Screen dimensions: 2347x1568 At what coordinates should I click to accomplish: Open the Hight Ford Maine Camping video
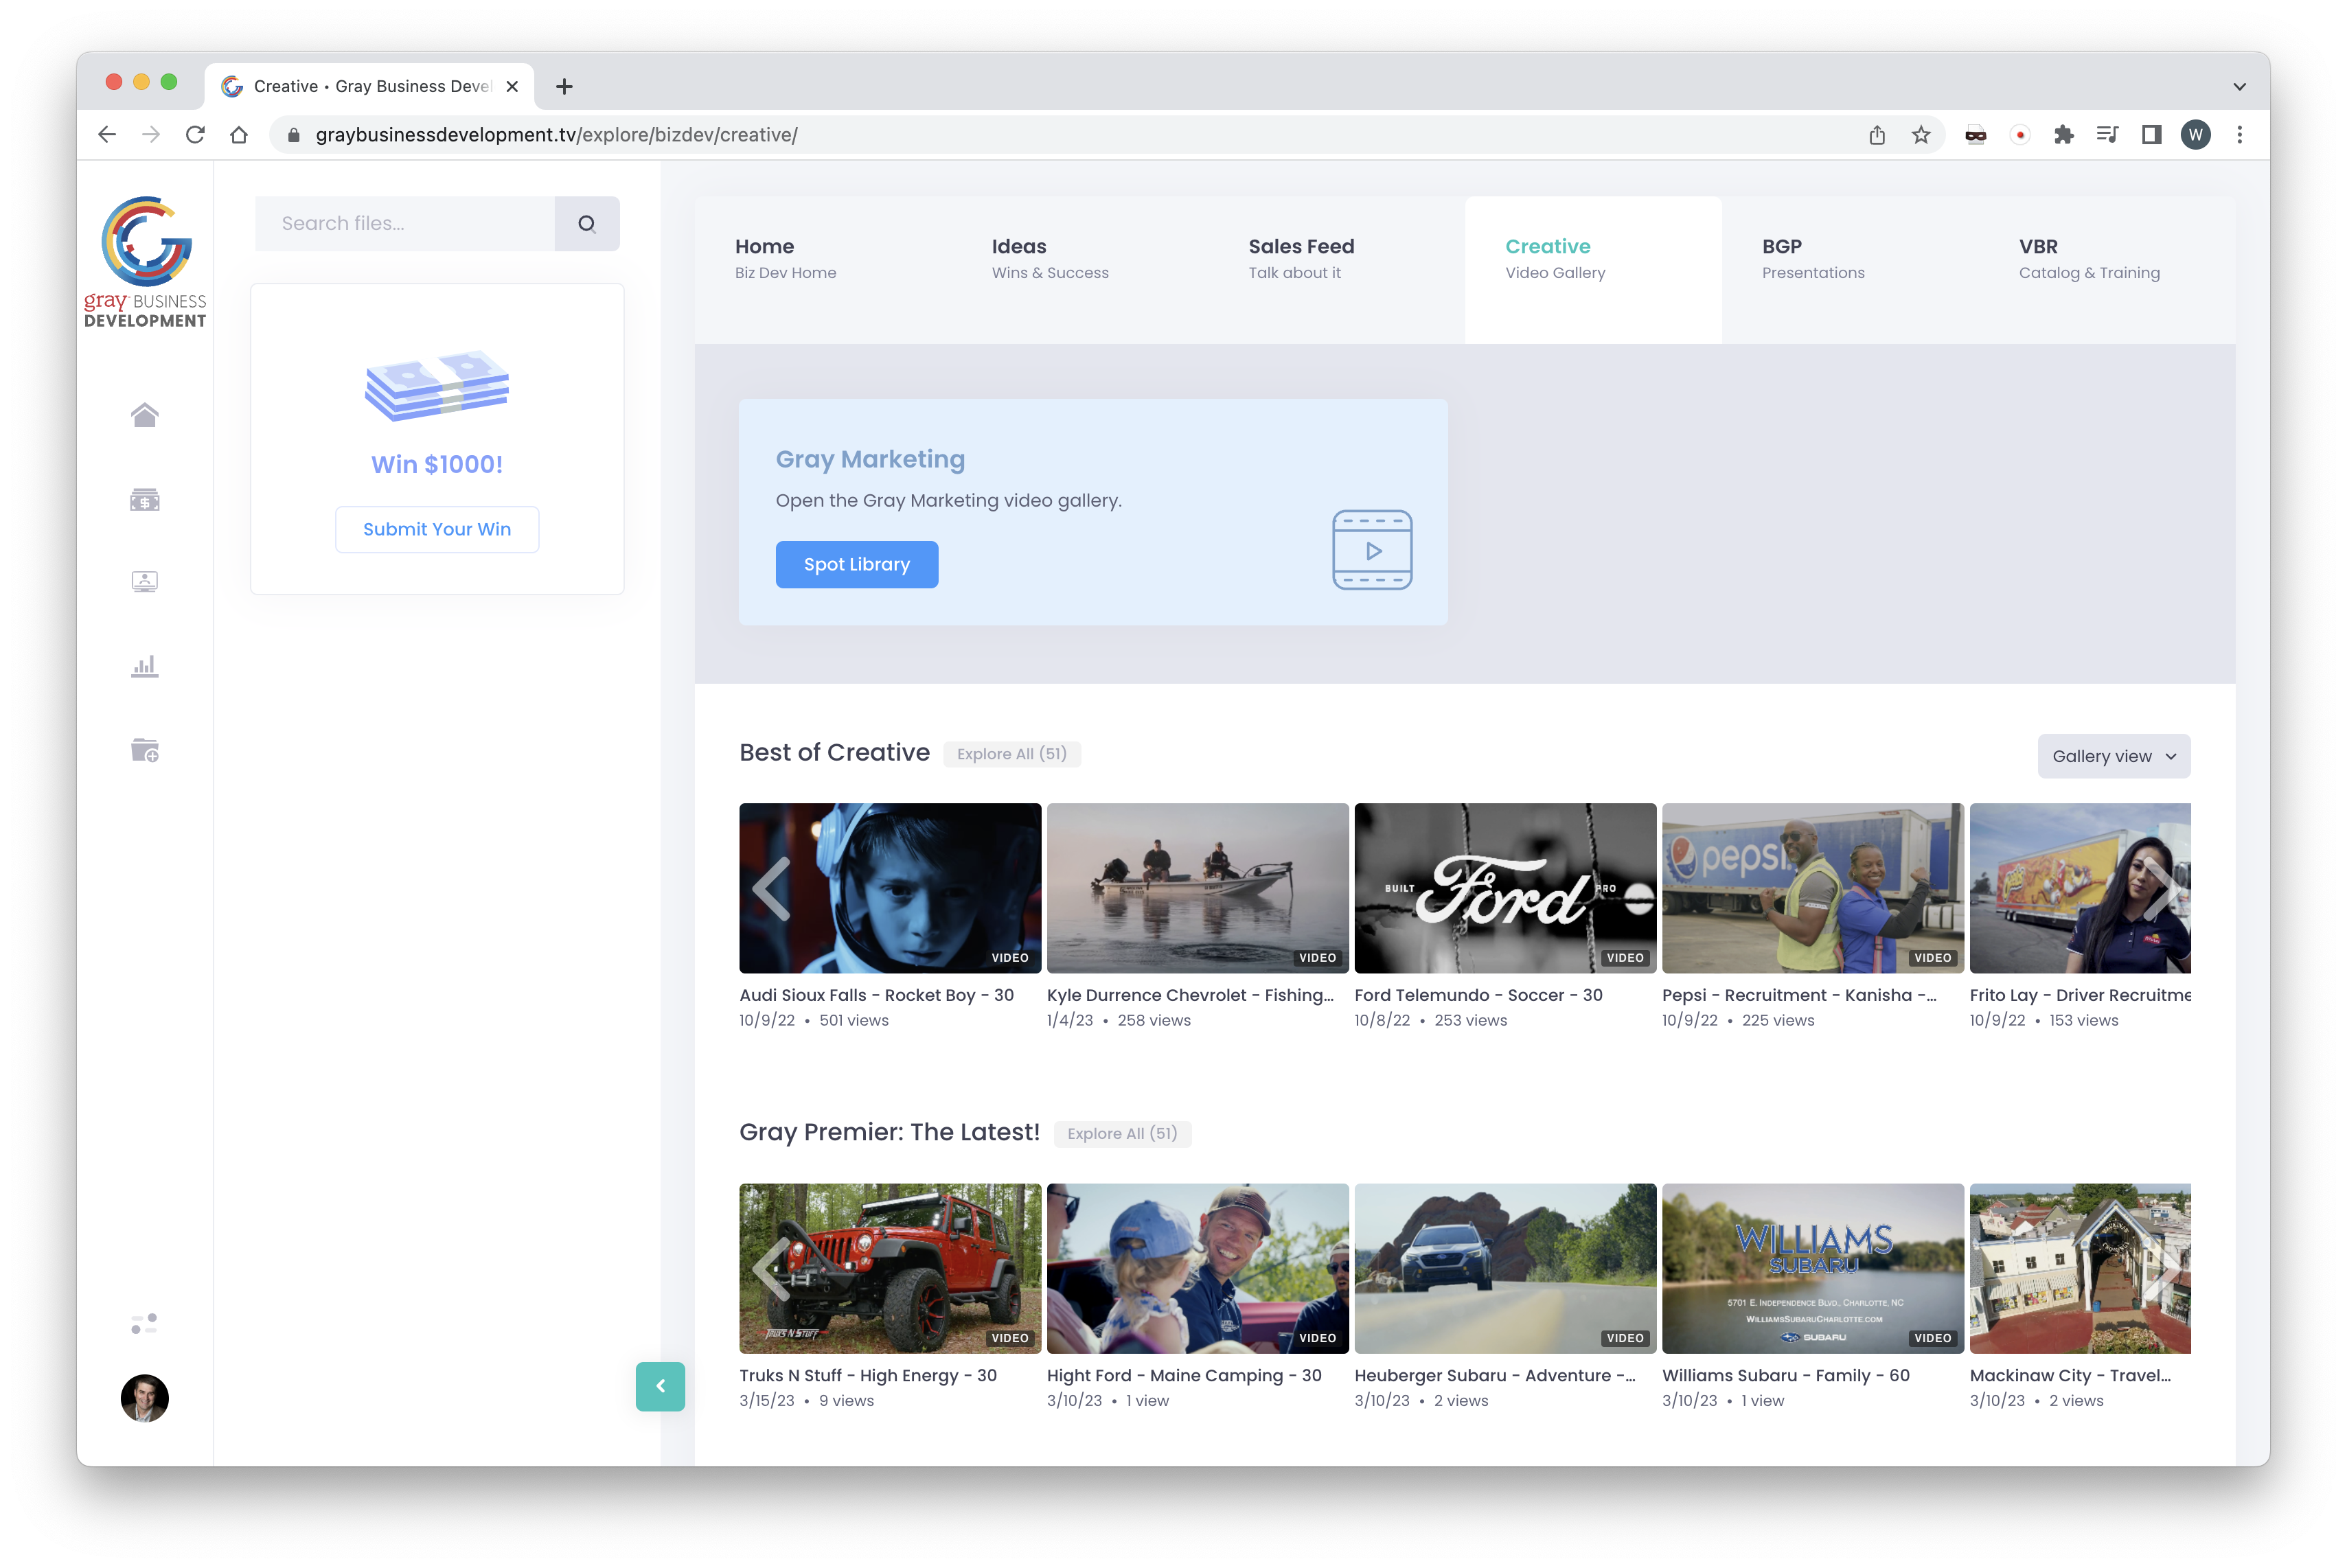tap(1198, 1269)
